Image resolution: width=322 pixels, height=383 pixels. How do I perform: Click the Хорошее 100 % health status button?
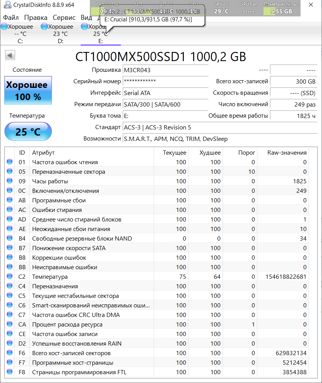(x=28, y=90)
